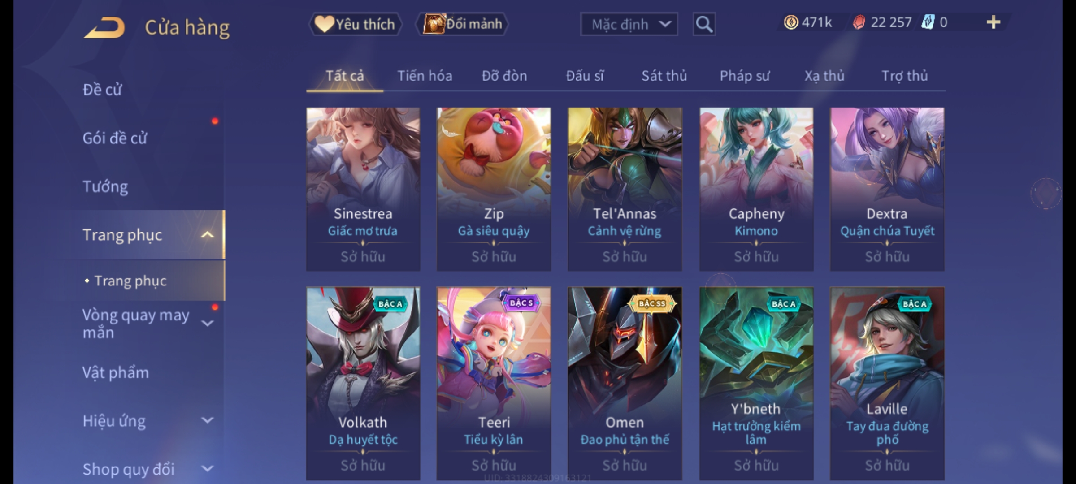Click the gold coin icon showing 471k

coord(791,22)
